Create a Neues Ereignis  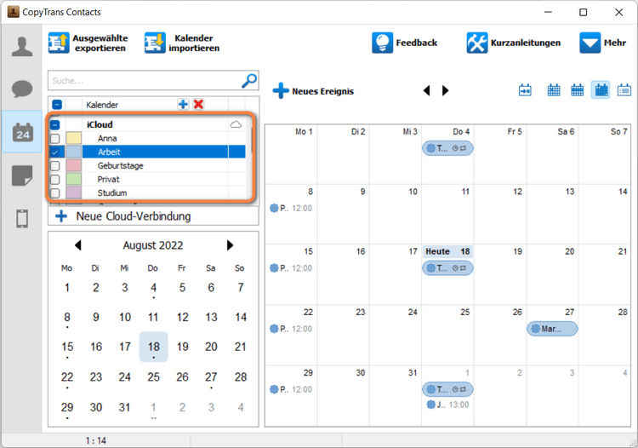tap(313, 91)
